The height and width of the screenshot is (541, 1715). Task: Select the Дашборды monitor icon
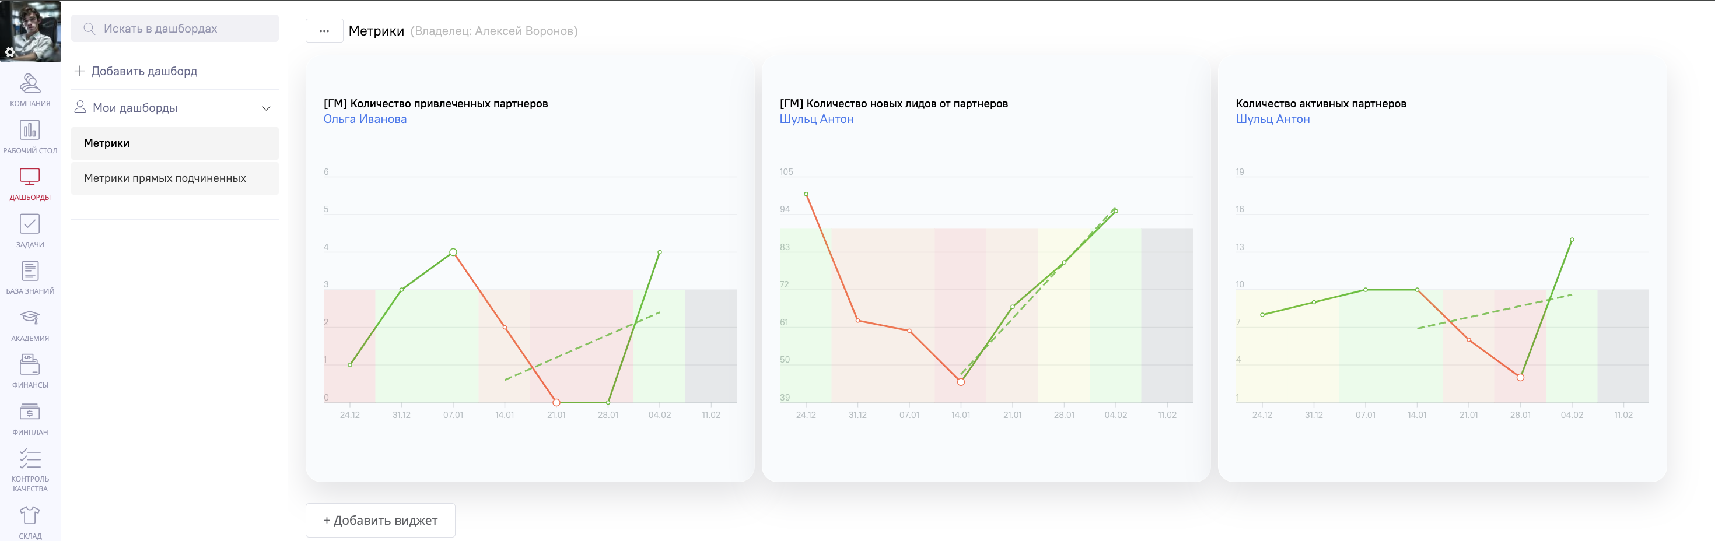(x=30, y=177)
